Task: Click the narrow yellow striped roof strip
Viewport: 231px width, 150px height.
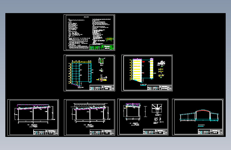Action: point(152,68)
